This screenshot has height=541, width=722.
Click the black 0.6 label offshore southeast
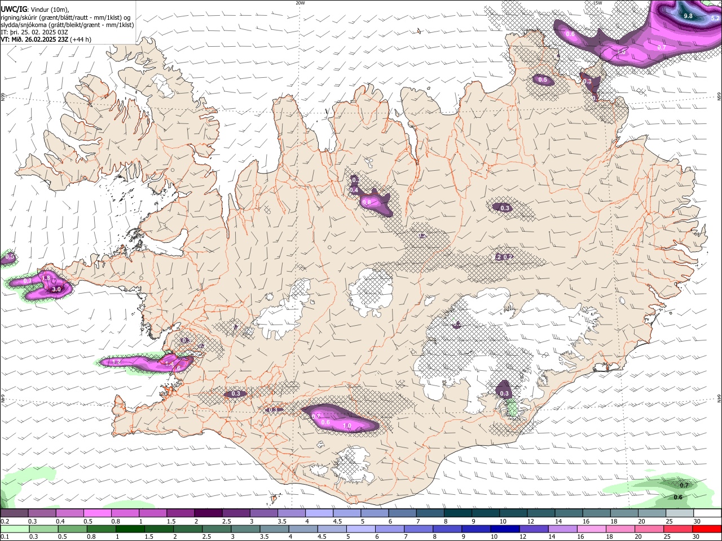[x=678, y=497]
